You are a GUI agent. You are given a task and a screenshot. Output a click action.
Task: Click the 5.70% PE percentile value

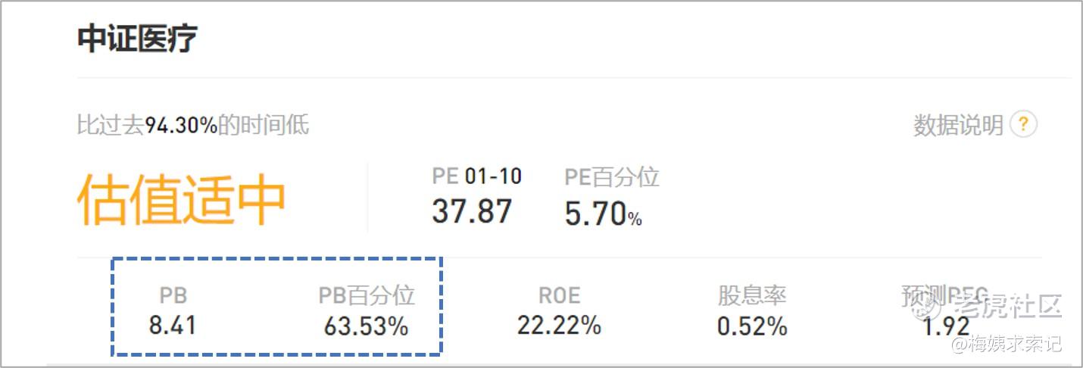pos(603,214)
